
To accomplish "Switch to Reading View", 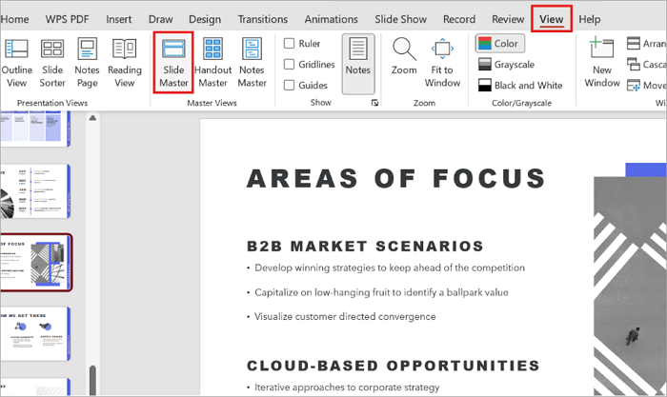I will pos(125,63).
